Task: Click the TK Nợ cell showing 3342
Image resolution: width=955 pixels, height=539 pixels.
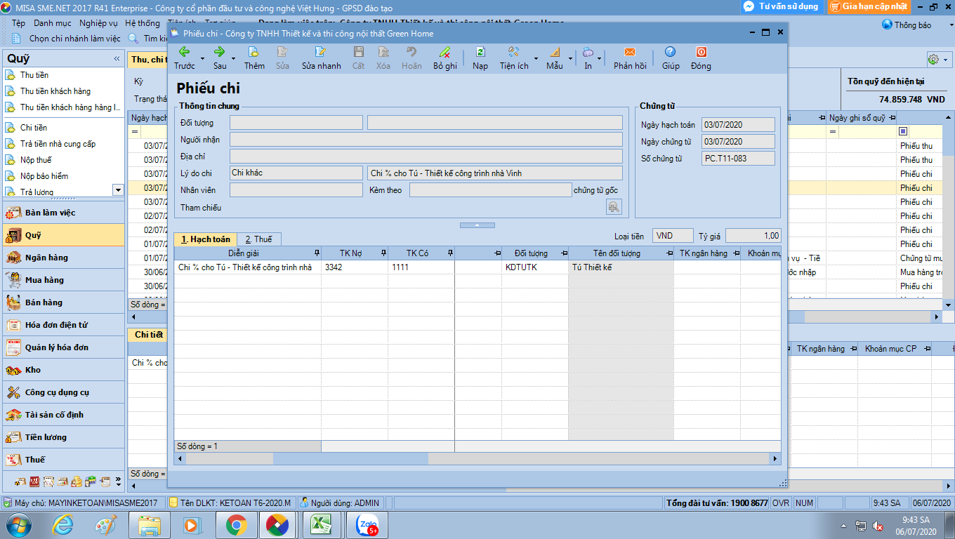Action: point(354,267)
